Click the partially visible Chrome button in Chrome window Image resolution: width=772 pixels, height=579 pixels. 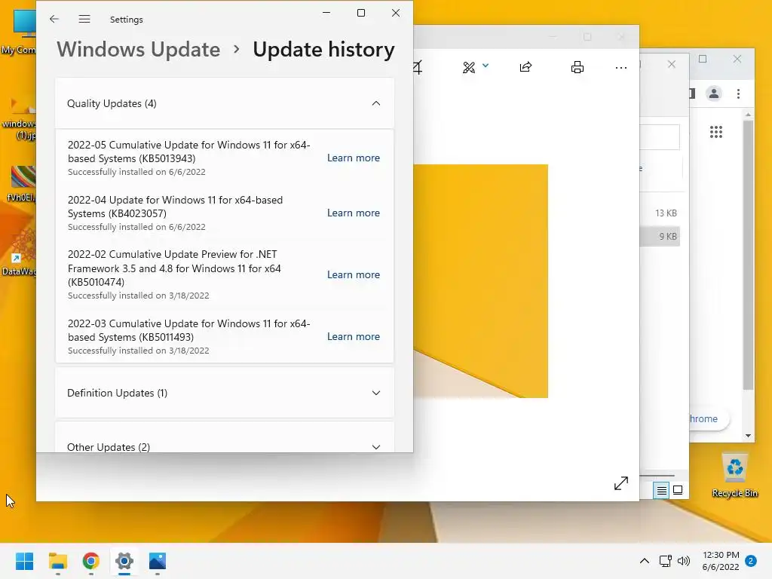pyautogui.click(x=709, y=419)
